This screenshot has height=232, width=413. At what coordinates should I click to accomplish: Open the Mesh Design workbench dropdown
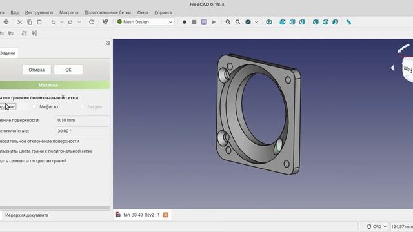click(145, 22)
